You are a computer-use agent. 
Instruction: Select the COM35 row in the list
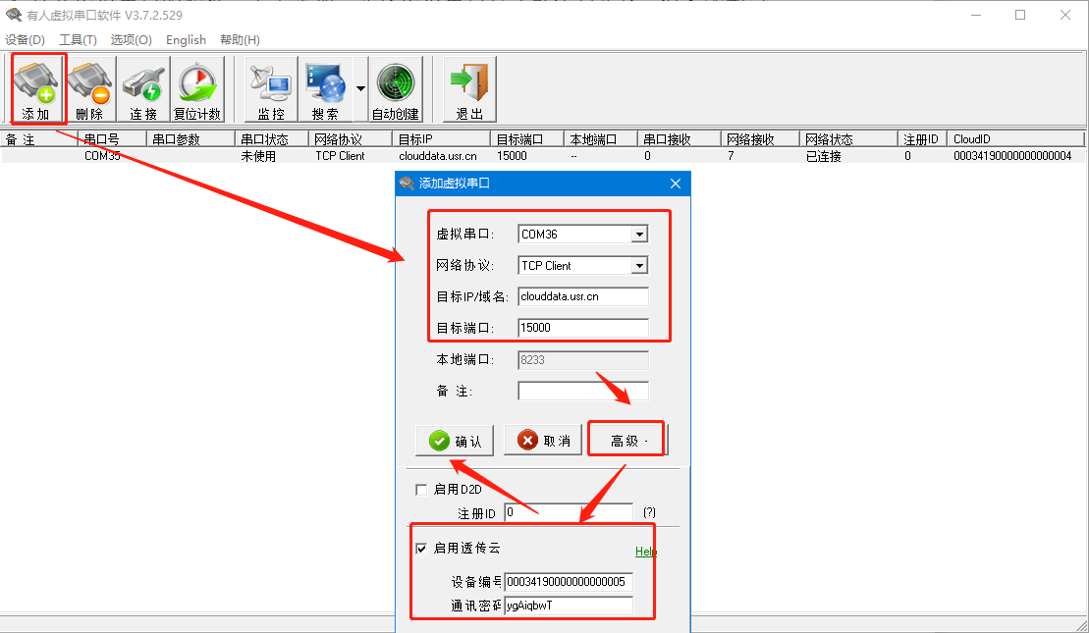(x=102, y=156)
